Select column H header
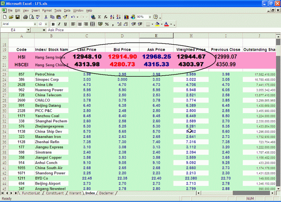 point(191,36)
